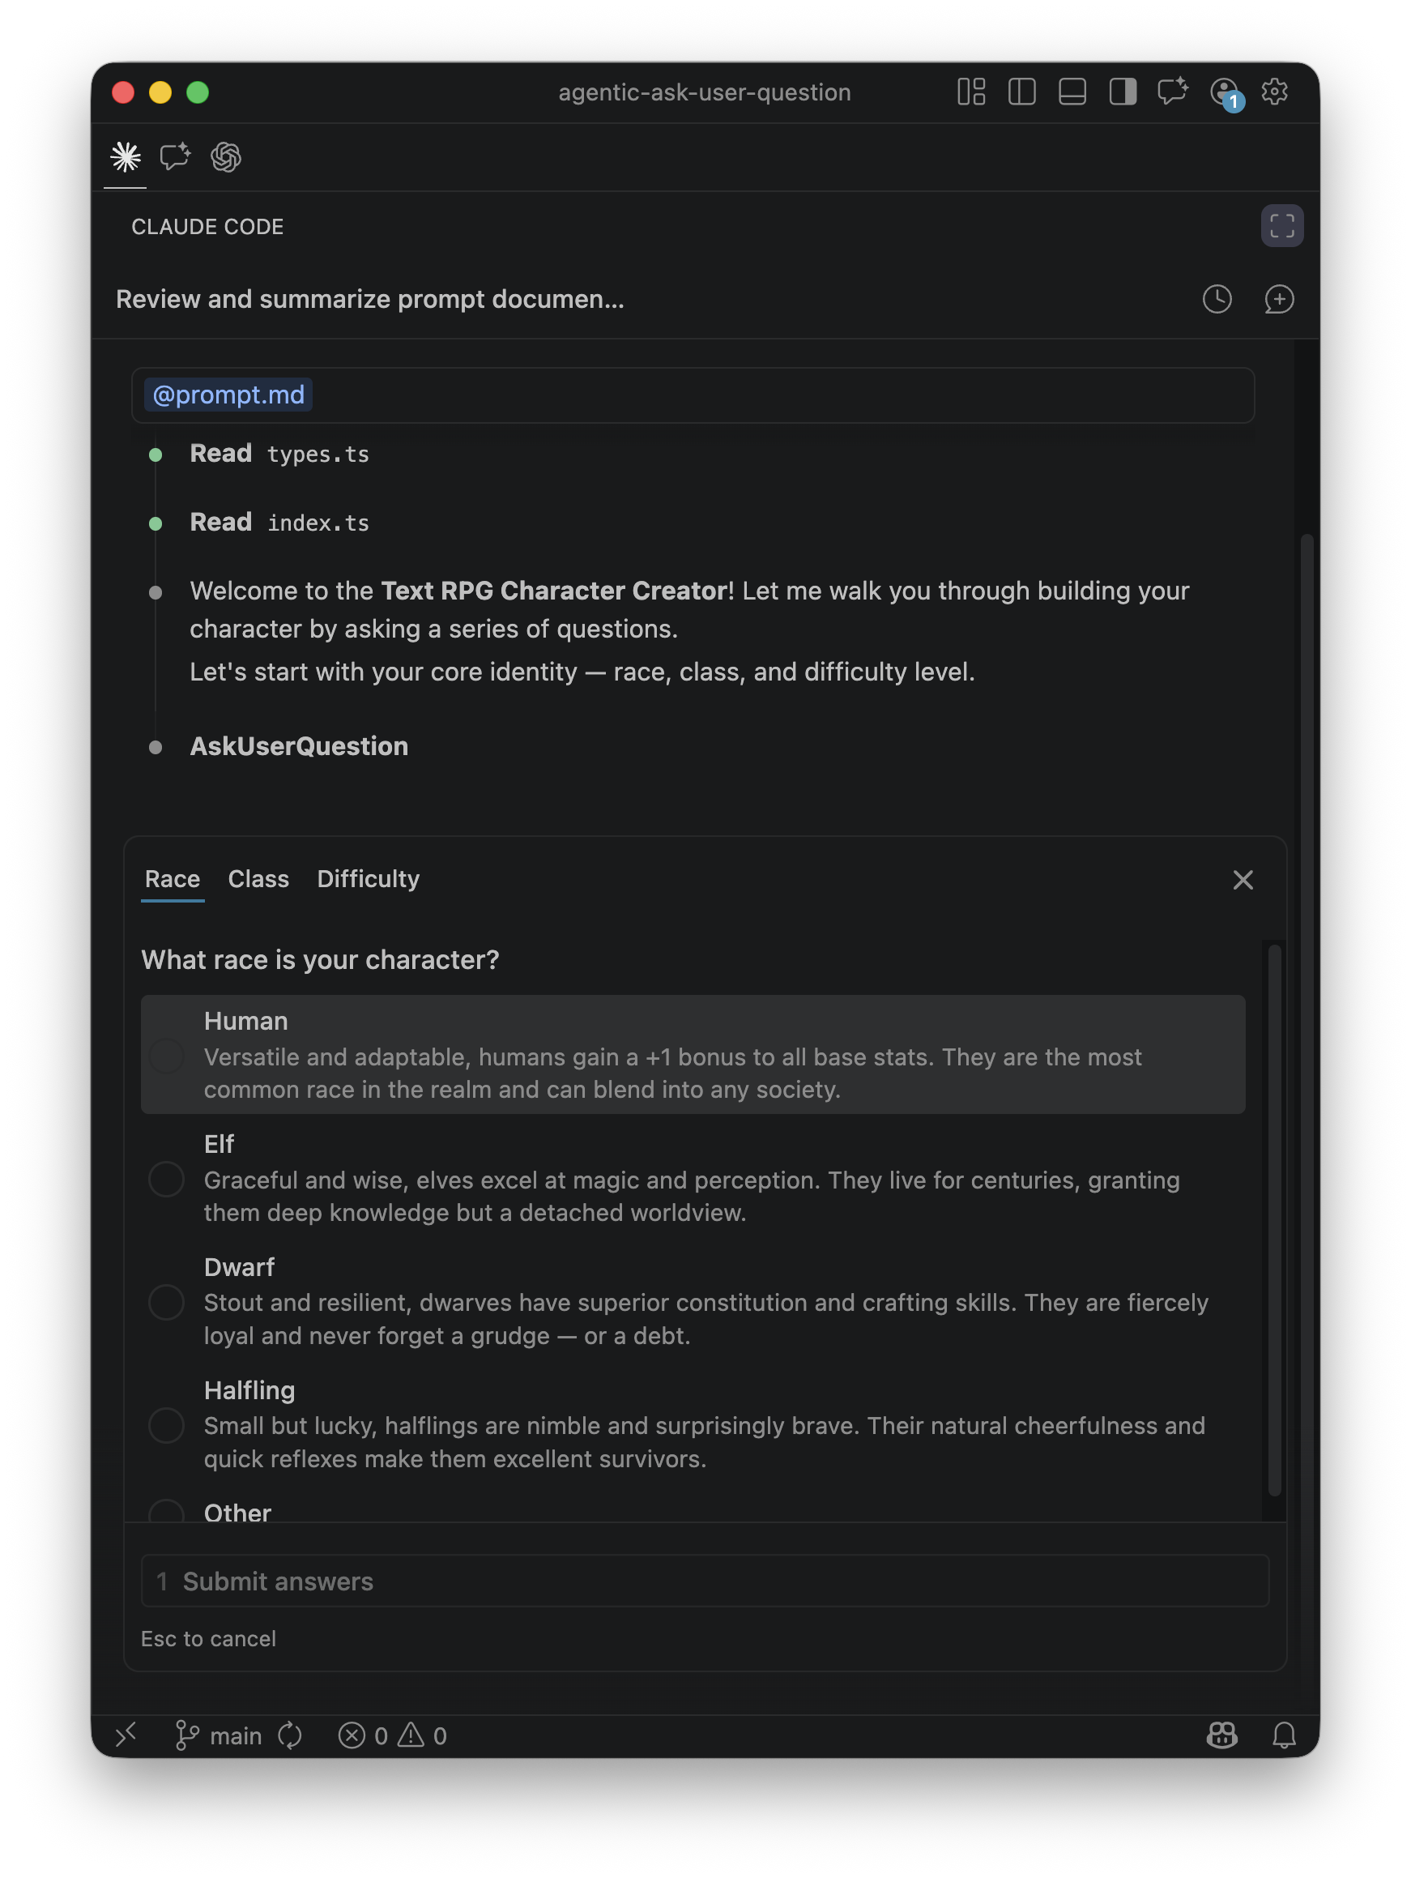Select the Elf race radio button
This screenshot has width=1411, height=1878.
[x=166, y=1180]
